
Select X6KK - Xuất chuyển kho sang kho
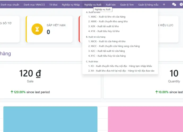click(x=108, y=22)
